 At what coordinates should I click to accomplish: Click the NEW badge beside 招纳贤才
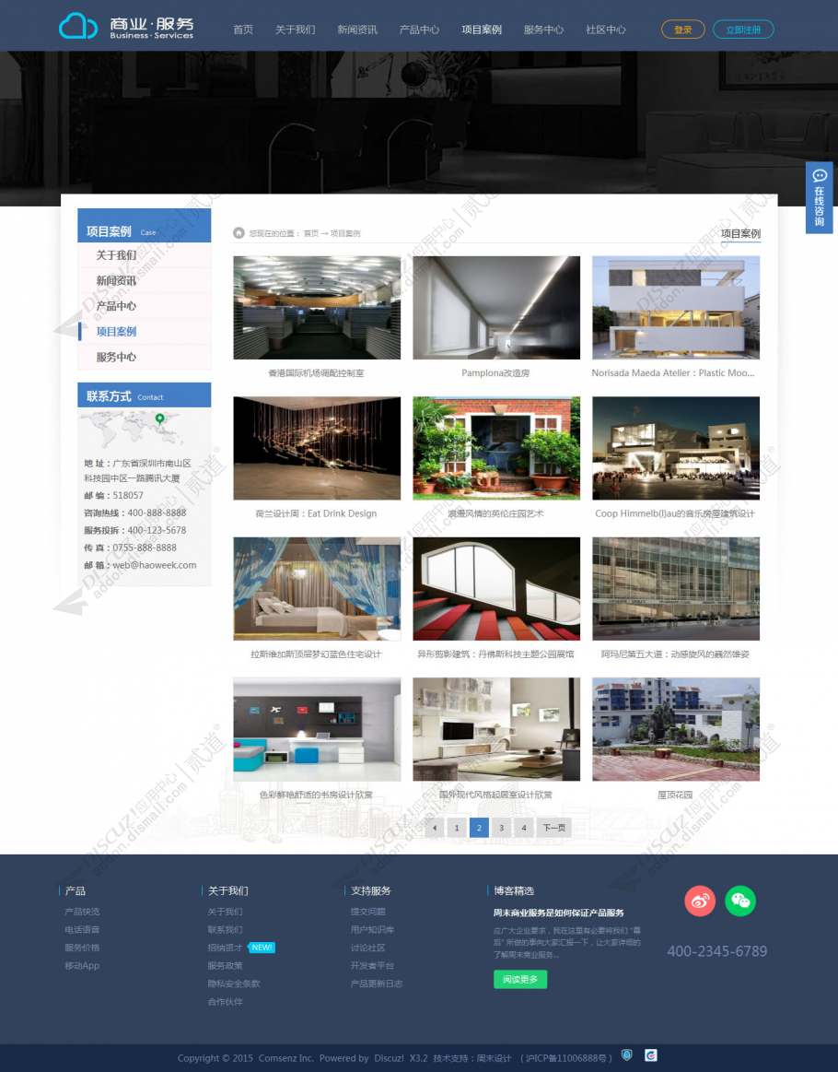click(262, 948)
